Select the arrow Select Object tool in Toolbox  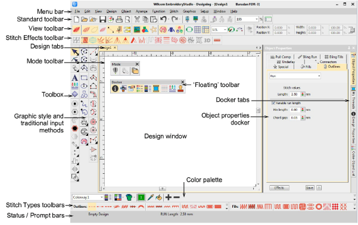(75, 52)
